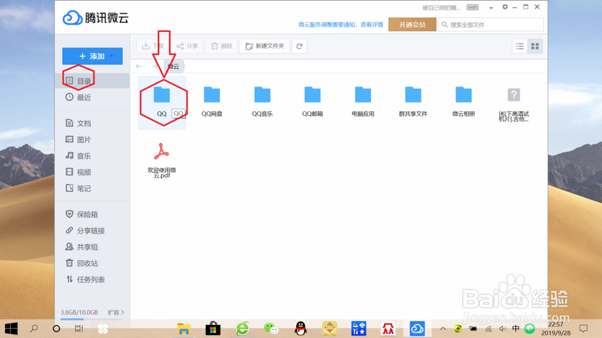
Task: Open Windows Start menu
Action: click(x=11, y=328)
